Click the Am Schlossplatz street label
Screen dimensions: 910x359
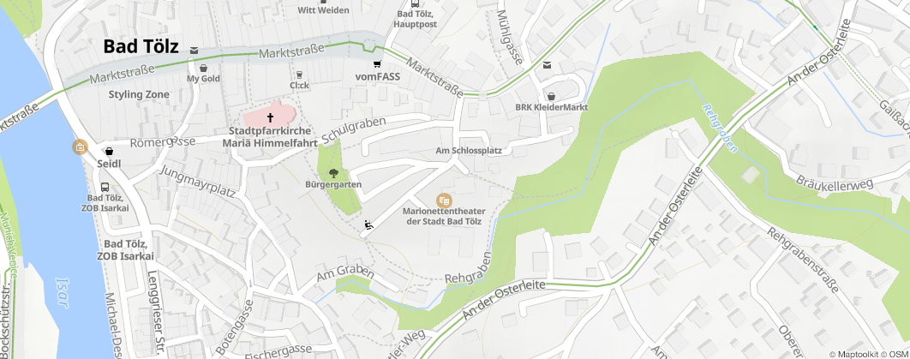coord(473,151)
